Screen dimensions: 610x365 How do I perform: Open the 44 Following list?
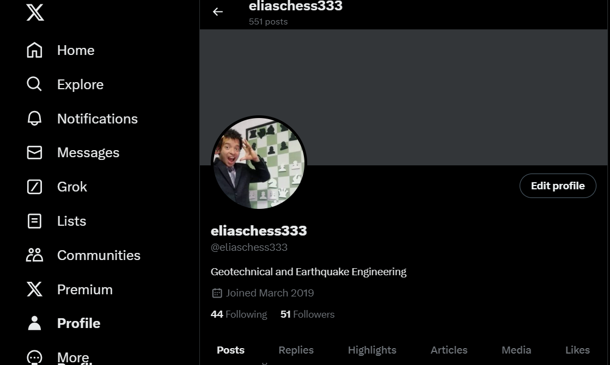point(239,314)
